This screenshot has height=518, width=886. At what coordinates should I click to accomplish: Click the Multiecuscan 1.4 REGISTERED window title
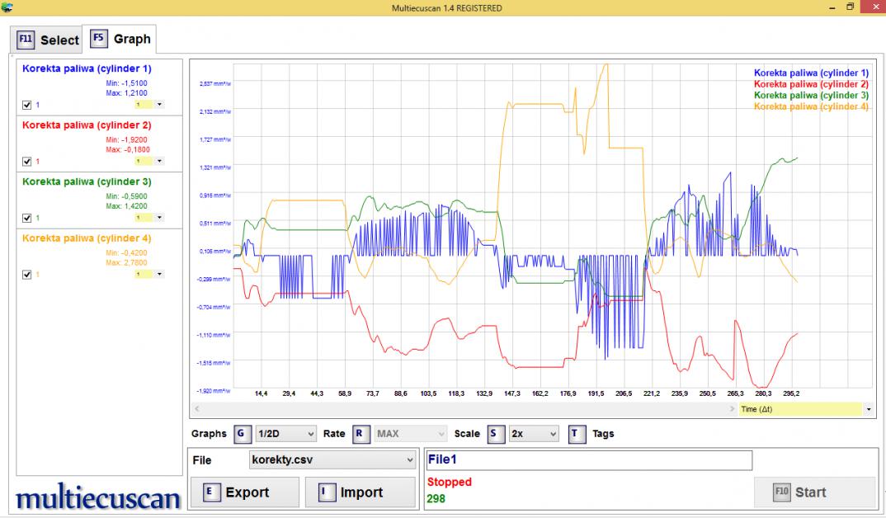(447, 8)
